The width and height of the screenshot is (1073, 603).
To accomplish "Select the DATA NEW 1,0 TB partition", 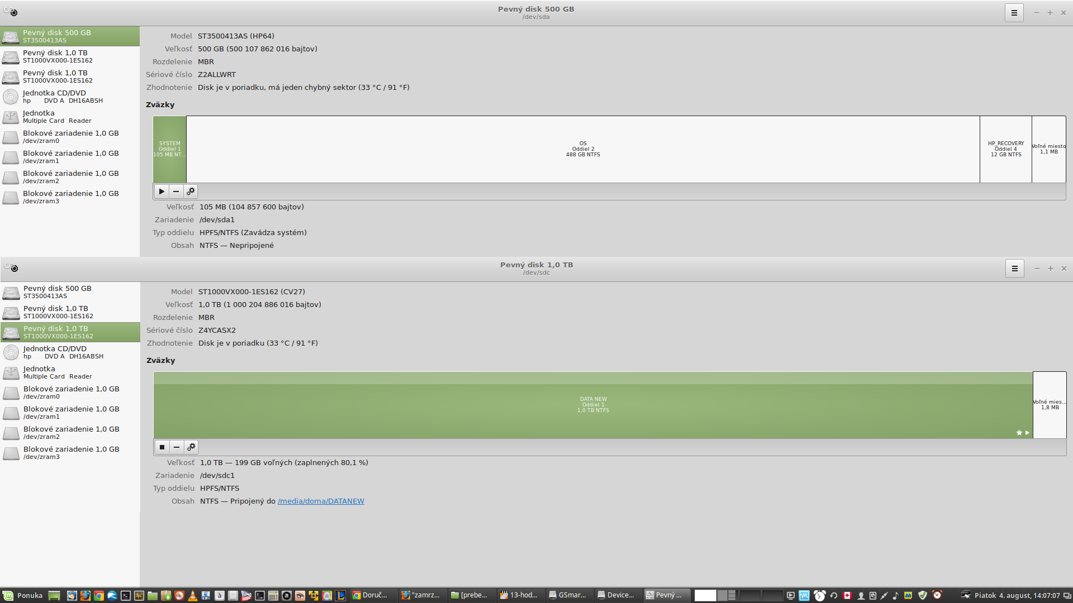I will click(592, 405).
